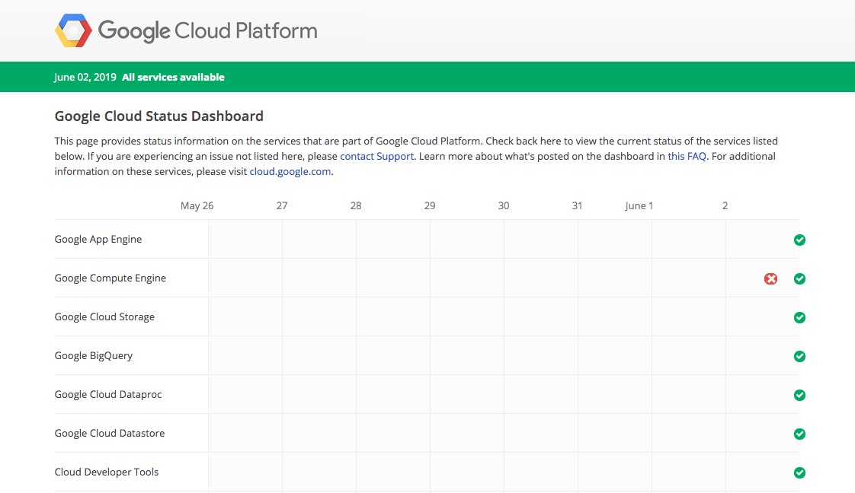Screen dimensions: 855x493
Task: Open the contact Support link
Action: [376, 156]
